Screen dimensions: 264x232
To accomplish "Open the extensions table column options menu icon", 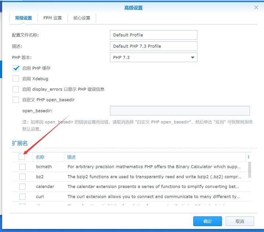I will tap(249, 157).
